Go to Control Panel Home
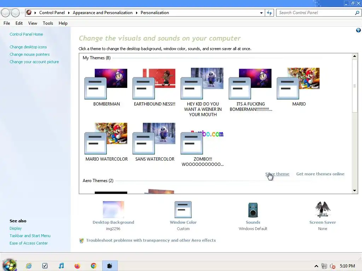Viewport: 362px width, 271px height. [x=26, y=34]
